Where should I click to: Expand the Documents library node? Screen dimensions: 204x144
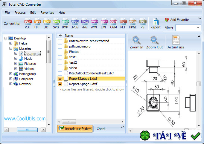click(x=16, y=53)
